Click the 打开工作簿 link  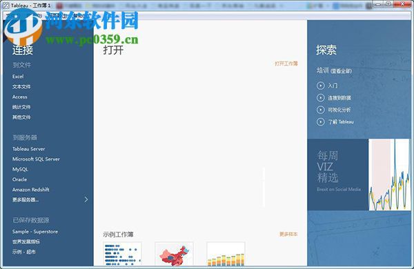(x=286, y=63)
